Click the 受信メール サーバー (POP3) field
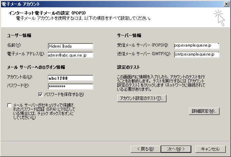Viewport: 231px width, 157px height. pyautogui.click(x=197, y=46)
